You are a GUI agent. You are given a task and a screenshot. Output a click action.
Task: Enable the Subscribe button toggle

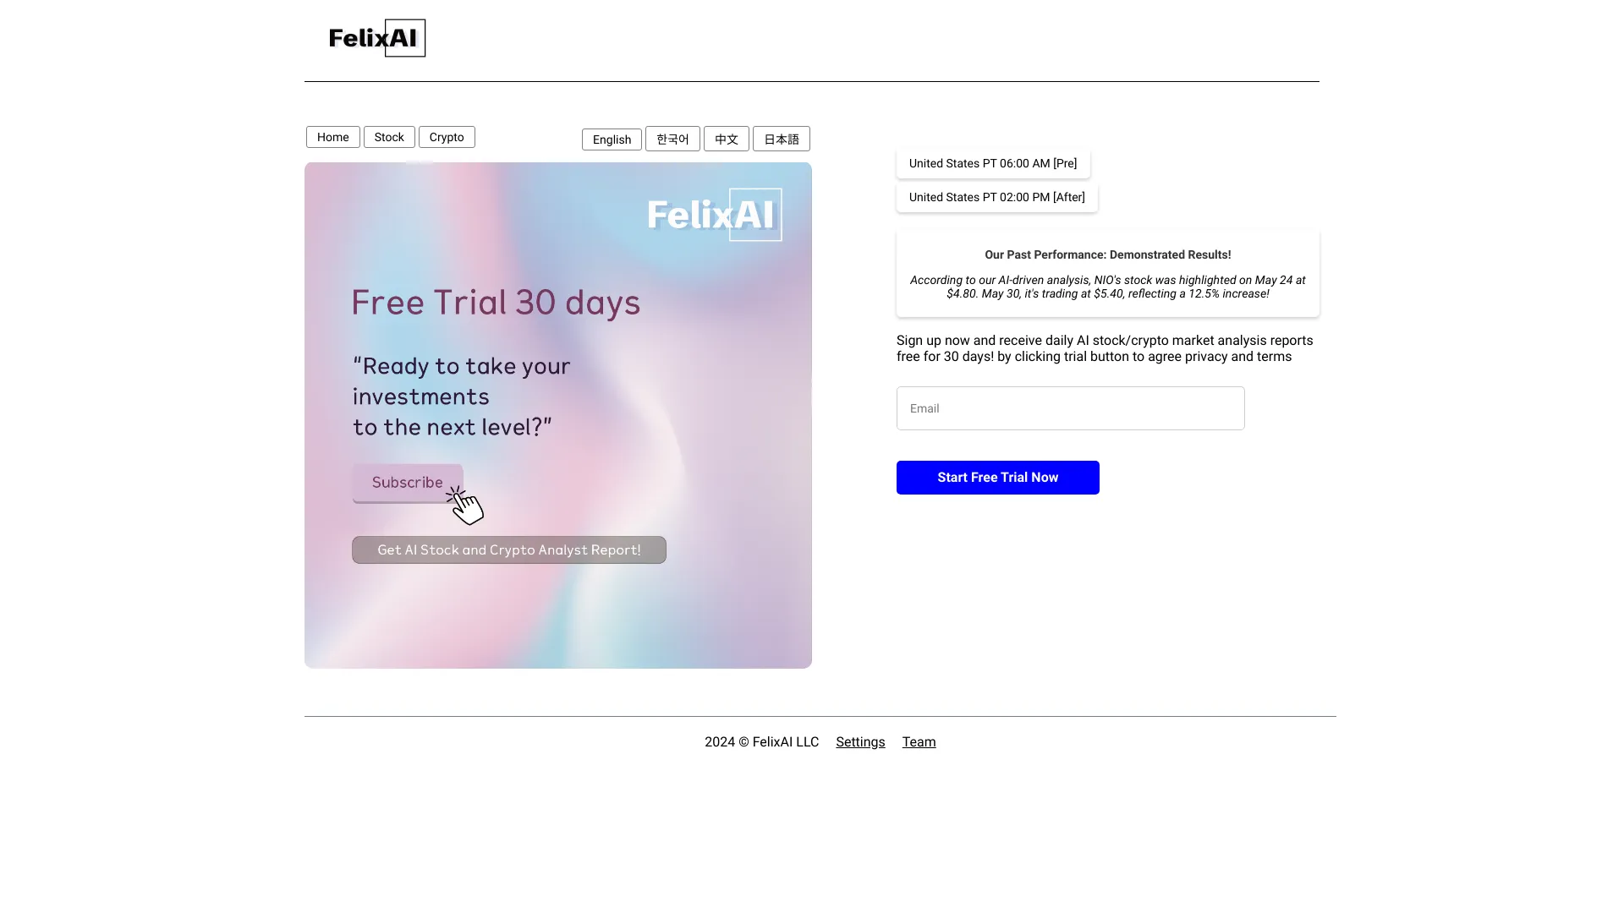407,482
